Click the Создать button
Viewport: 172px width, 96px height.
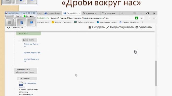coord(97,27)
